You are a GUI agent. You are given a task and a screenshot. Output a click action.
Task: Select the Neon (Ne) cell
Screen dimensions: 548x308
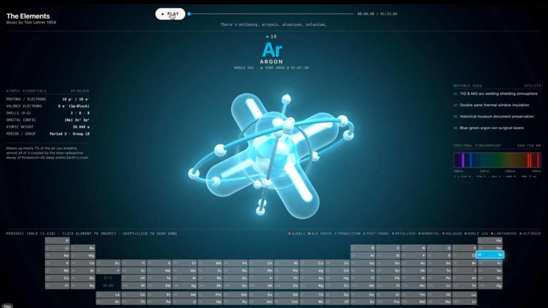[x=490, y=248]
